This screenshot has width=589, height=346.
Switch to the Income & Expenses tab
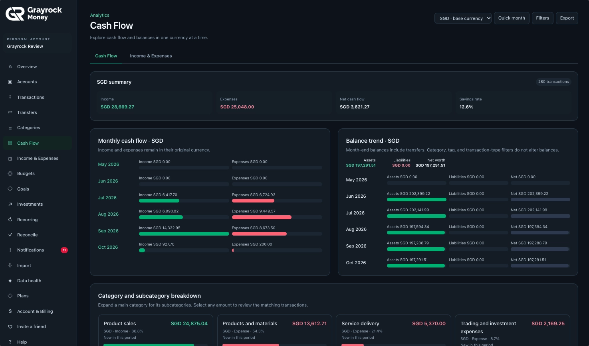click(x=151, y=56)
